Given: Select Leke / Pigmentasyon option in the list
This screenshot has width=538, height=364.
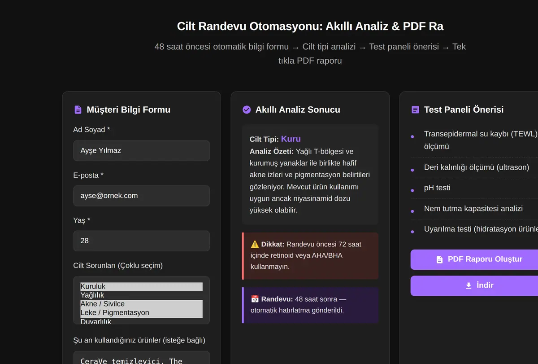Looking at the screenshot, I should tap(141, 312).
